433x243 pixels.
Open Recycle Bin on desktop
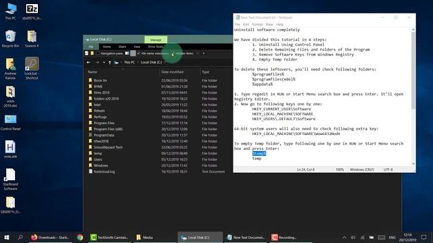(11, 39)
